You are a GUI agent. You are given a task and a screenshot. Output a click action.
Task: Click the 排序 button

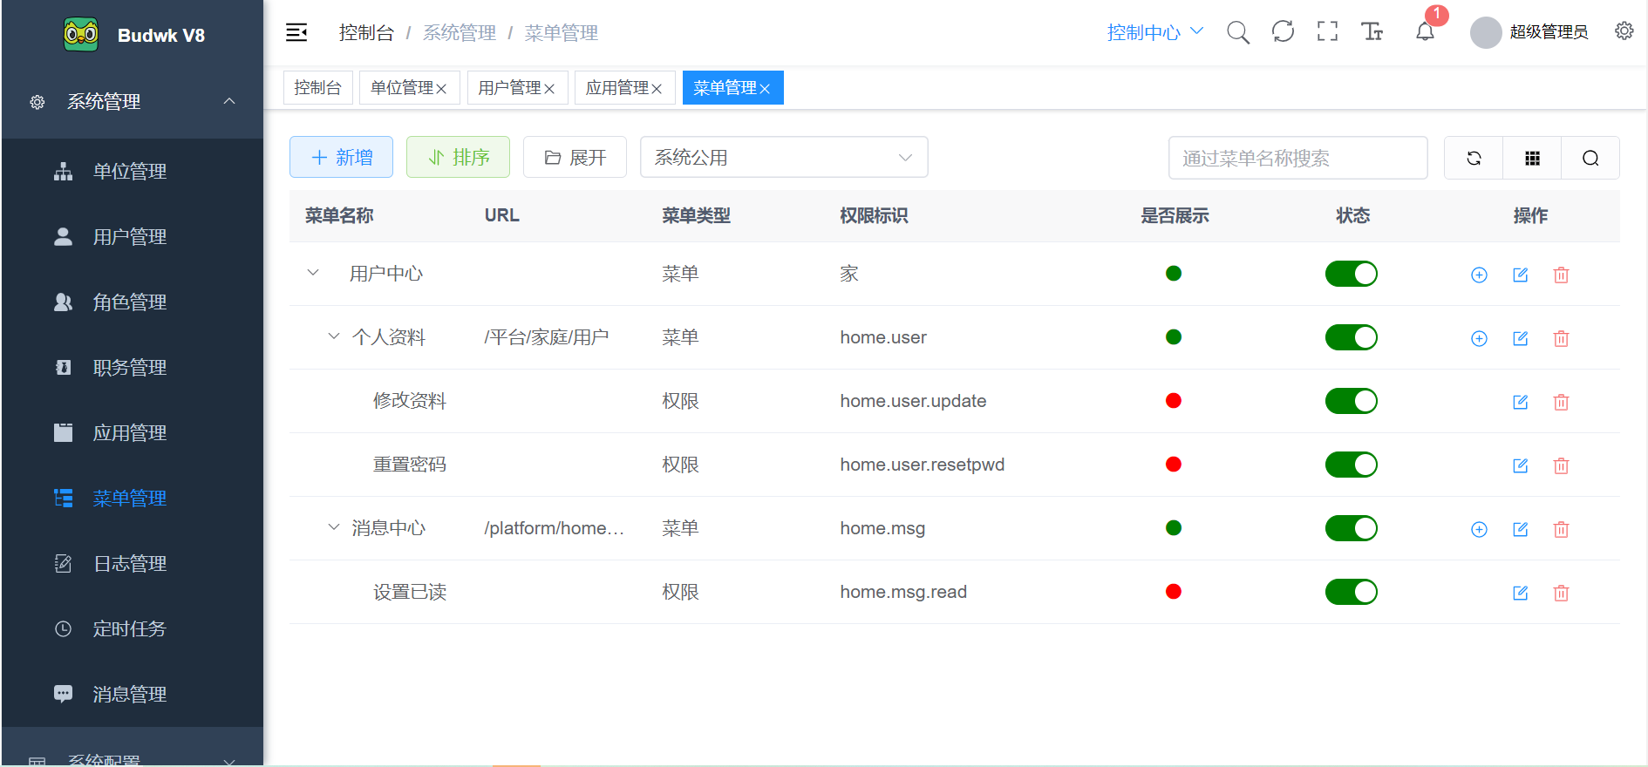[458, 158]
